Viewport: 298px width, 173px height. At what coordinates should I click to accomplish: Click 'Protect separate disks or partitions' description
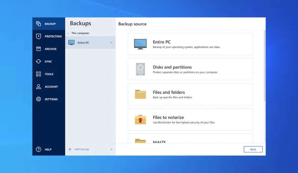(185, 72)
